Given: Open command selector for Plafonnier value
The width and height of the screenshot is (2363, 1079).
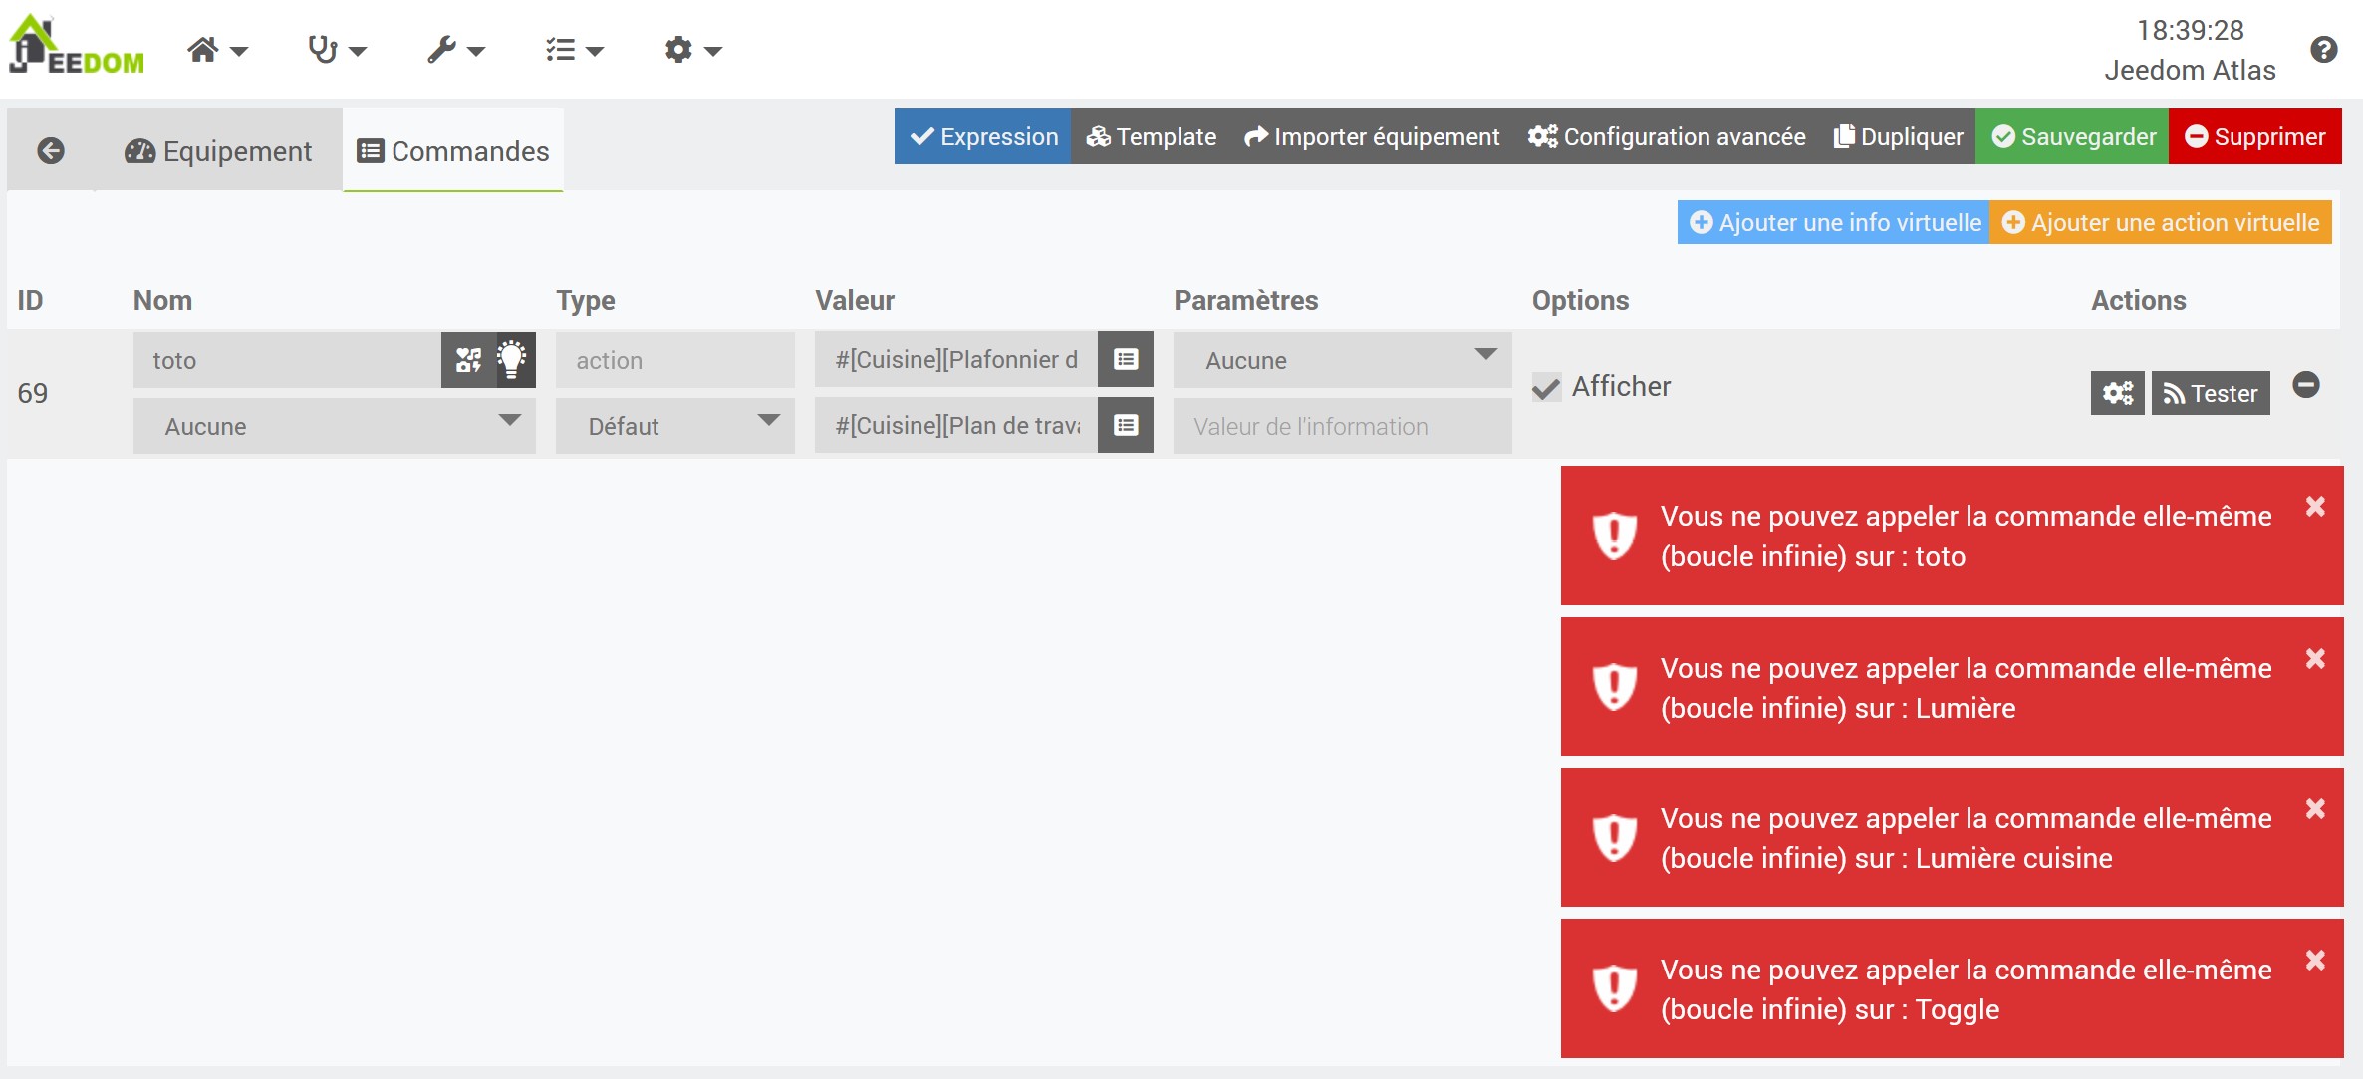Looking at the screenshot, I should (x=1126, y=359).
